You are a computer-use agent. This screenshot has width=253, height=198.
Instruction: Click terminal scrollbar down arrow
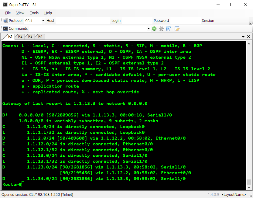[249, 187]
